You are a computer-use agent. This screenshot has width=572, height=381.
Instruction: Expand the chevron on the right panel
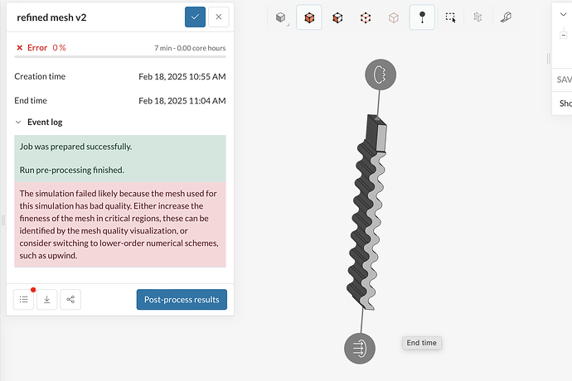click(x=563, y=14)
